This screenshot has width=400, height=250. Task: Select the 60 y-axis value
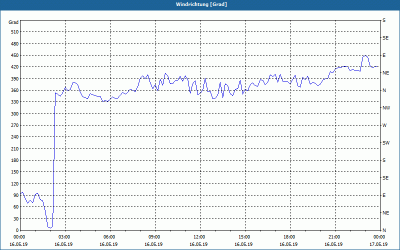(x=16, y=207)
